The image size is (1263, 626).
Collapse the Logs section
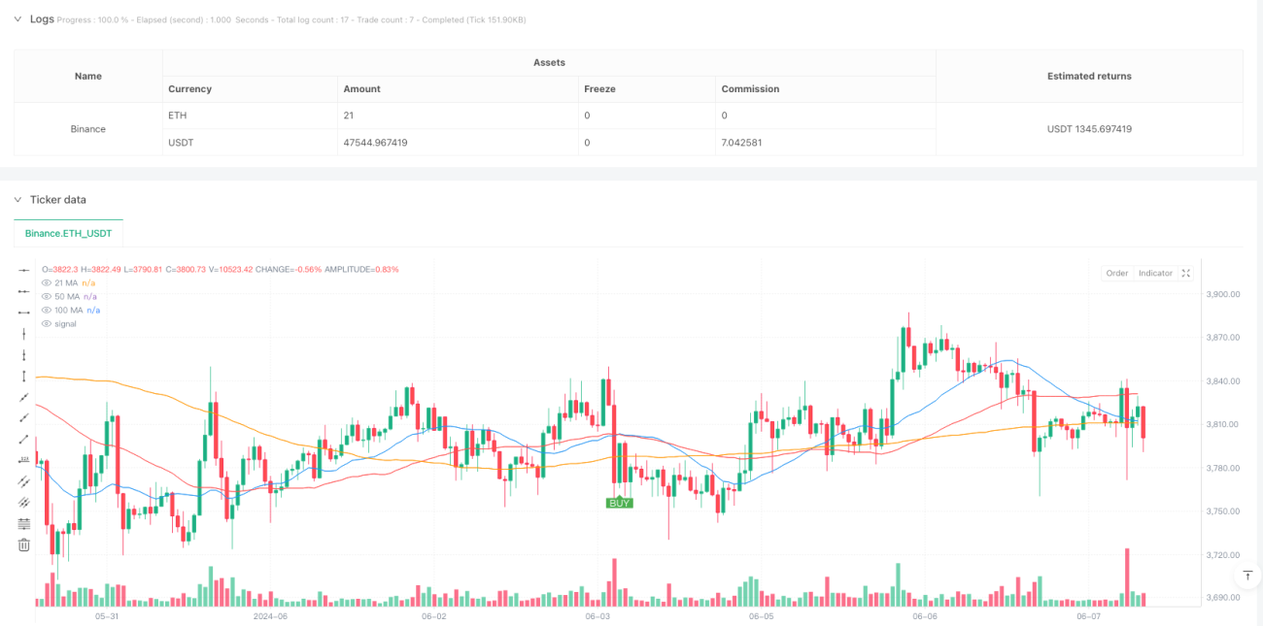(x=17, y=18)
